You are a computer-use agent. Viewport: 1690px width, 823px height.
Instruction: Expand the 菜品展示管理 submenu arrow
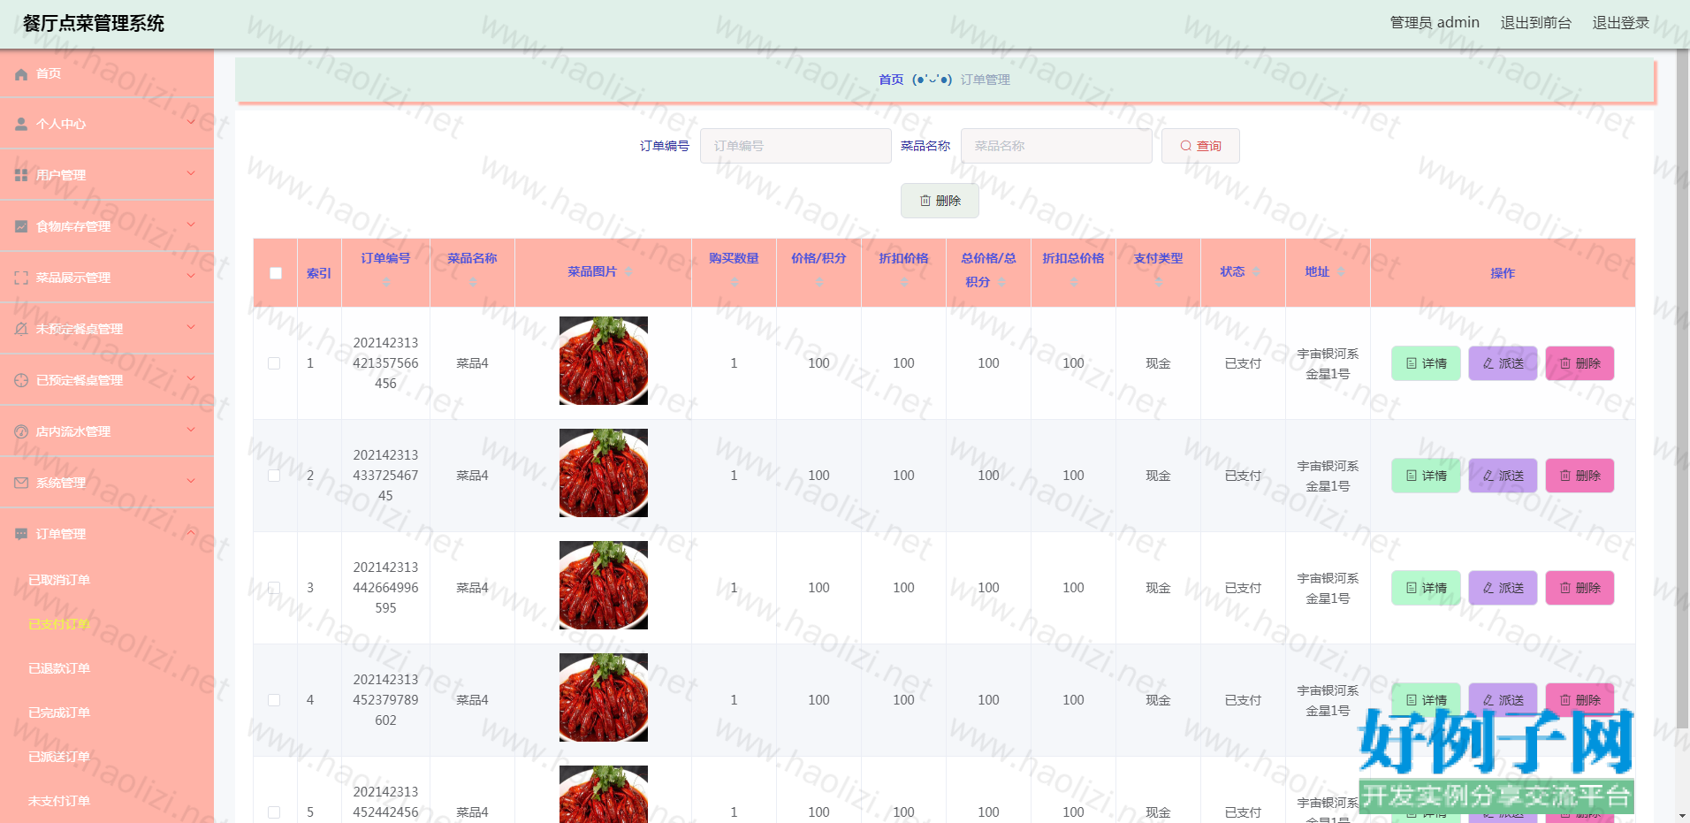pos(191,277)
